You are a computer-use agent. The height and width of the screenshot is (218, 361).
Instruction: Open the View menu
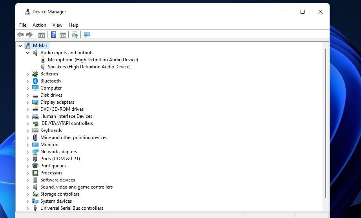point(57,25)
